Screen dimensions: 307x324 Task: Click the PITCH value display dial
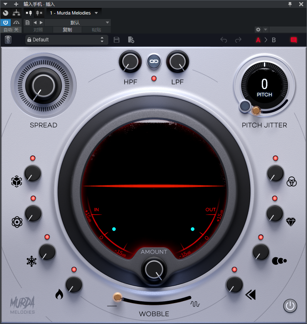pyautogui.click(x=264, y=85)
